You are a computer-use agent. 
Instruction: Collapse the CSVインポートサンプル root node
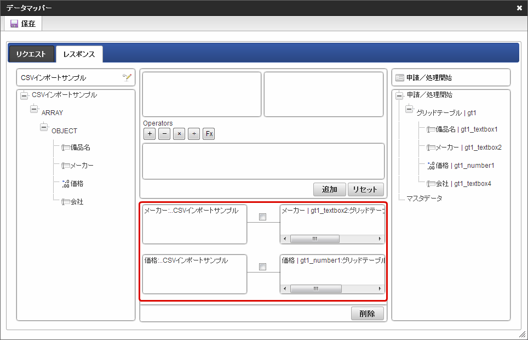click(x=24, y=95)
